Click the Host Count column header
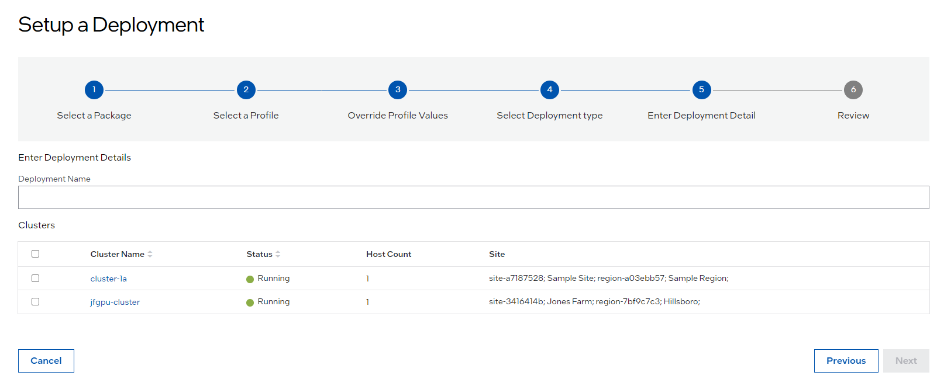This screenshot has width=937, height=386. coord(388,254)
